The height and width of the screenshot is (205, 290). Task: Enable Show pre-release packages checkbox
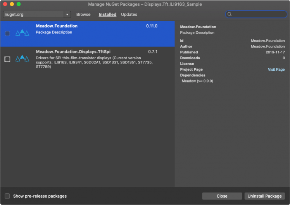7,196
